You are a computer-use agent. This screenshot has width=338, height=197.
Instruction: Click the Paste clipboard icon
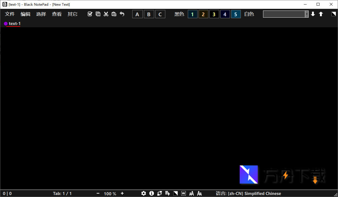pos(114,14)
